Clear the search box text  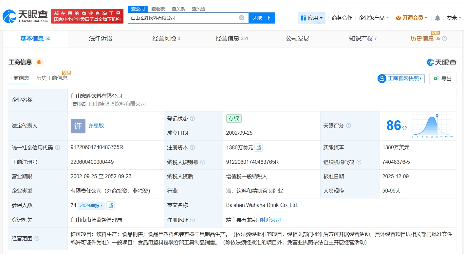pyautogui.click(x=241, y=18)
